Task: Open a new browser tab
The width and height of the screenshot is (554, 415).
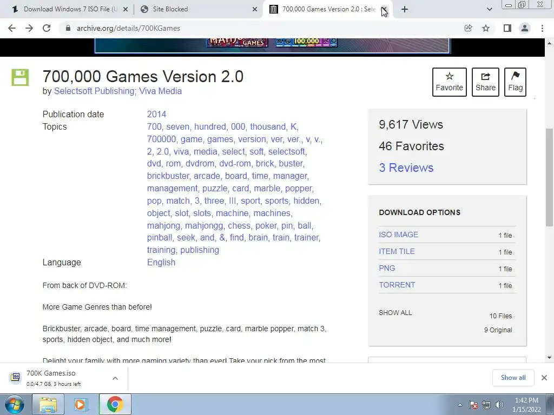Action: [405, 9]
